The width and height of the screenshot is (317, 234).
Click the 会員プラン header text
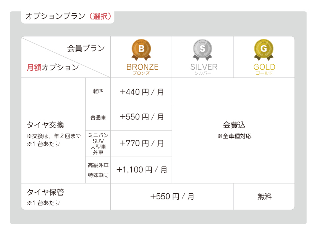[x=86, y=48]
